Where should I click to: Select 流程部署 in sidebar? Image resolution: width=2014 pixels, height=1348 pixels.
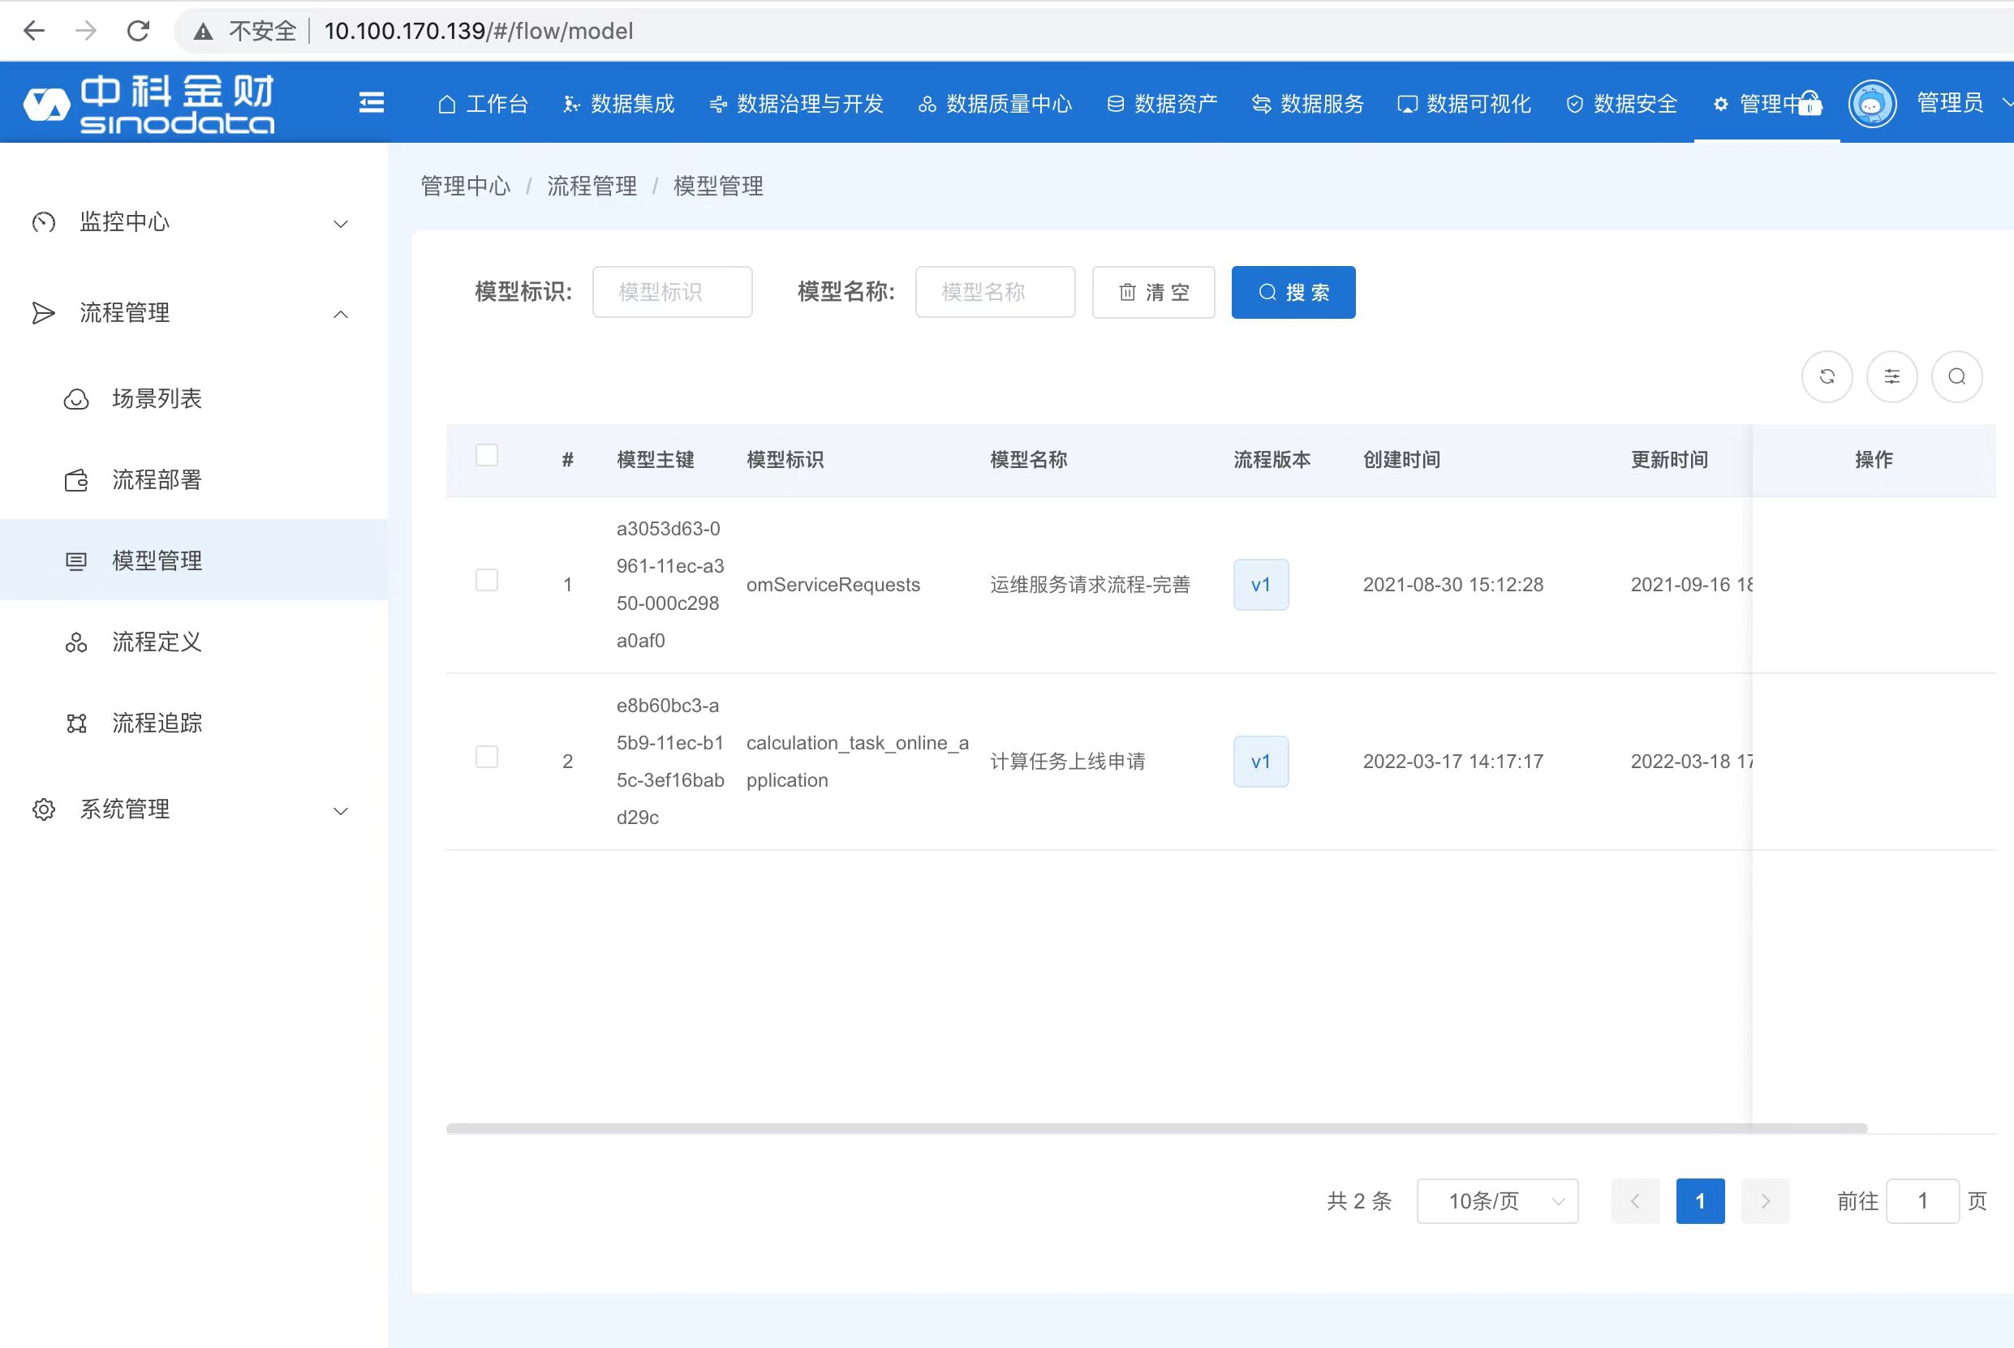[x=157, y=479]
